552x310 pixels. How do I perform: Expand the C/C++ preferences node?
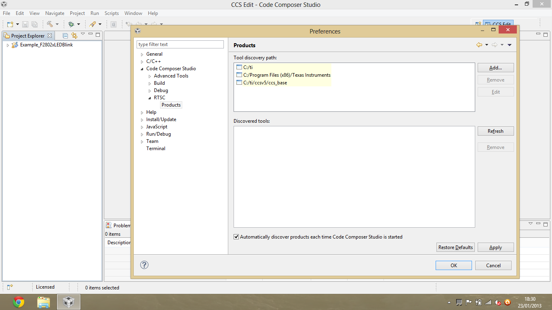pos(142,61)
